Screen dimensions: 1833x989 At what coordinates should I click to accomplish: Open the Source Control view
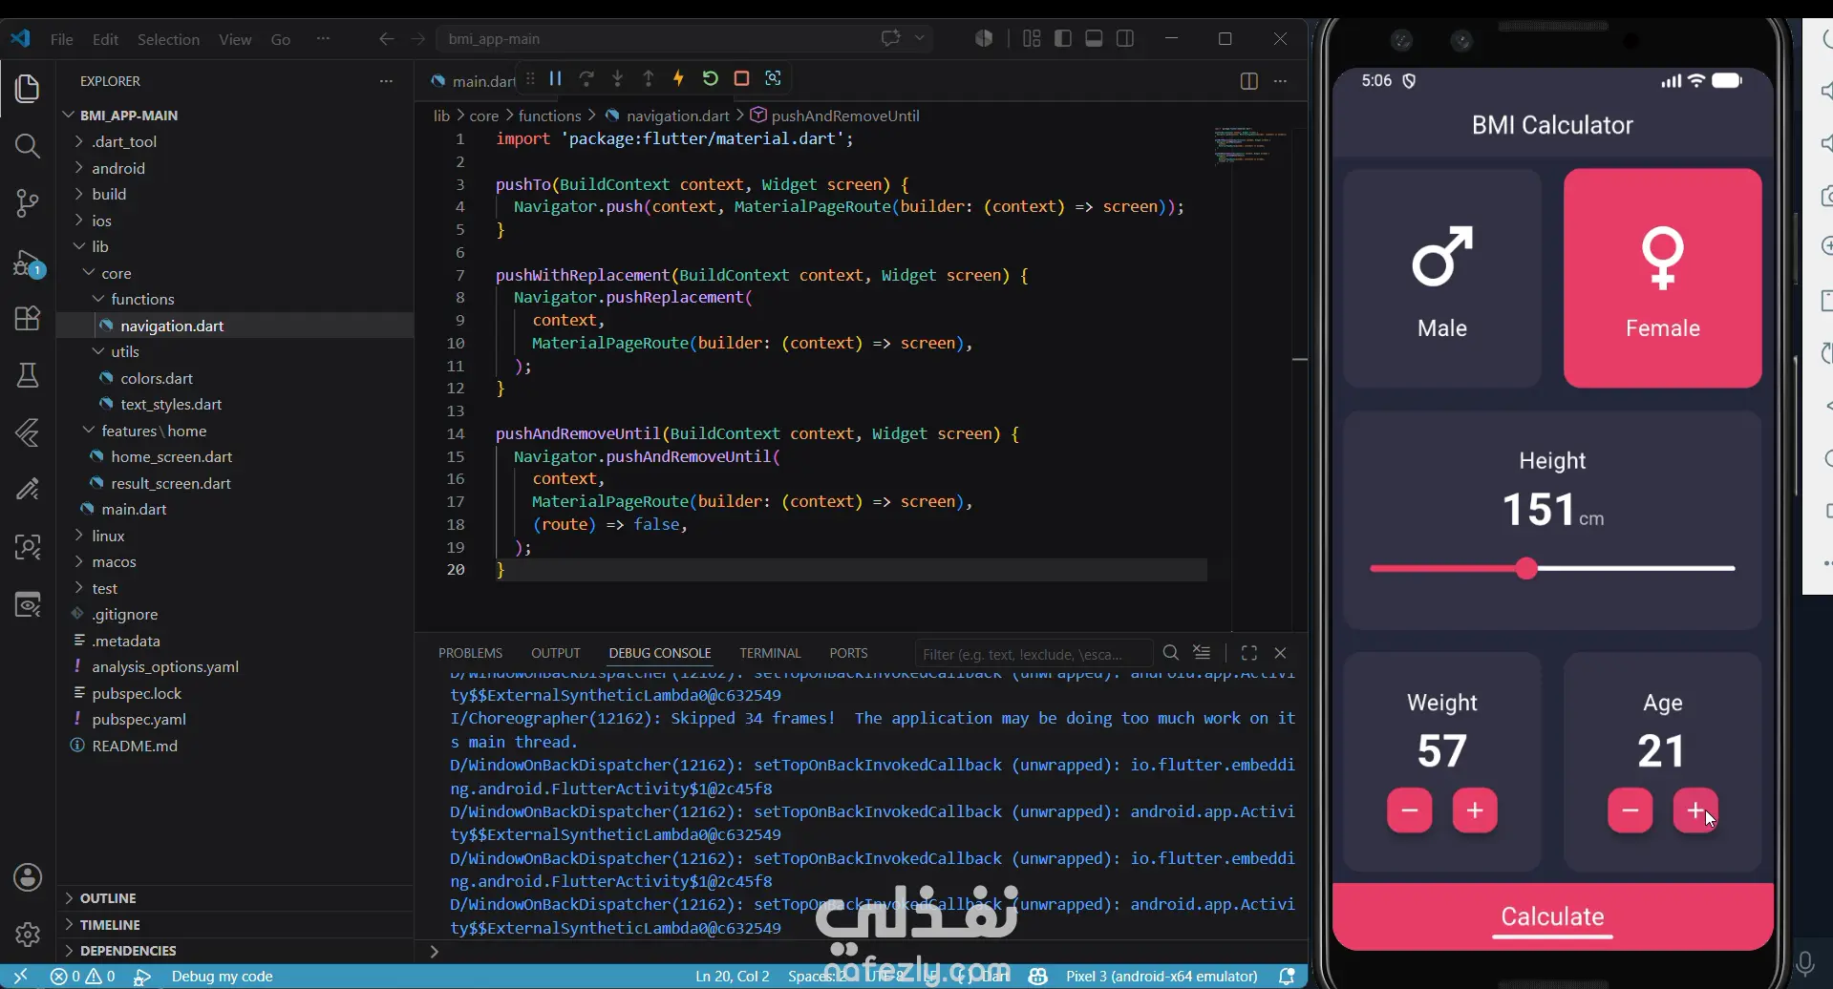coord(28,202)
